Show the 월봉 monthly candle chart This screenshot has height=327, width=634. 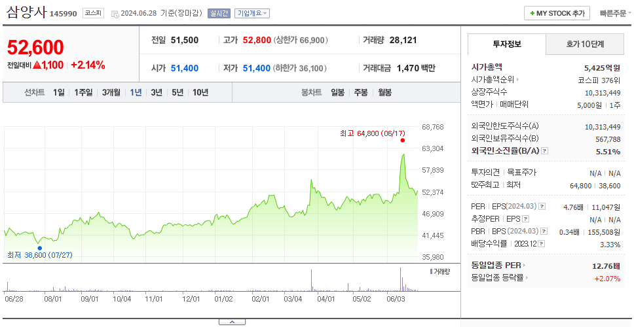click(x=384, y=92)
